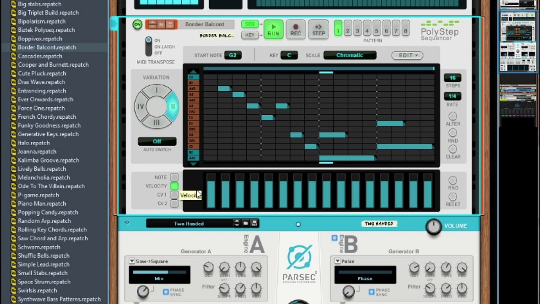Toggle the PolyStep Sequencer ON button
The width and height of the screenshot is (540, 304).
tap(137, 24)
